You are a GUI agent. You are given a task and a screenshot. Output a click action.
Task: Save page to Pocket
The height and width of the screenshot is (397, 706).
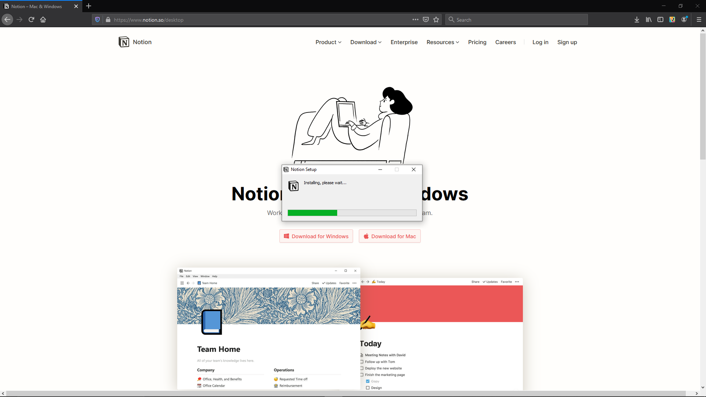click(426, 19)
